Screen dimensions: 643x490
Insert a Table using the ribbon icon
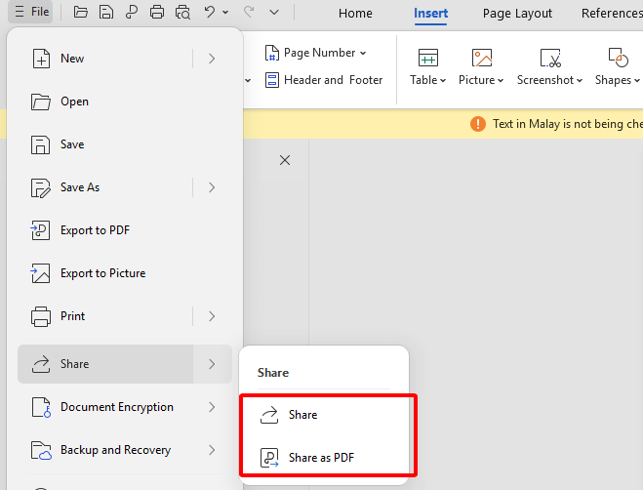point(427,59)
